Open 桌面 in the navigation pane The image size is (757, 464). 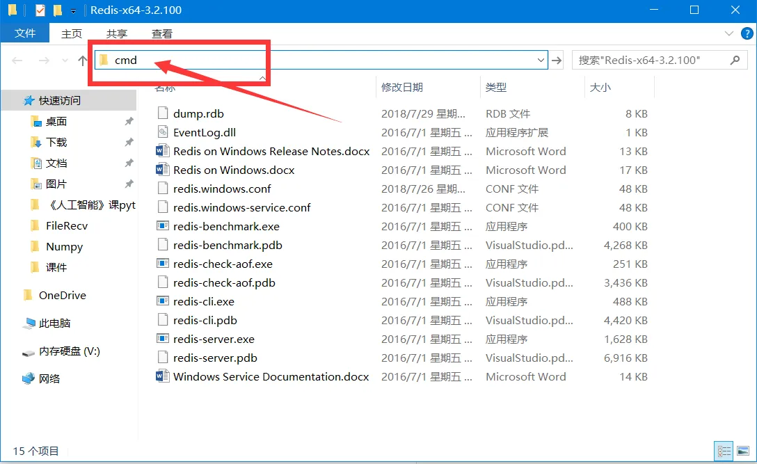[56, 122]
